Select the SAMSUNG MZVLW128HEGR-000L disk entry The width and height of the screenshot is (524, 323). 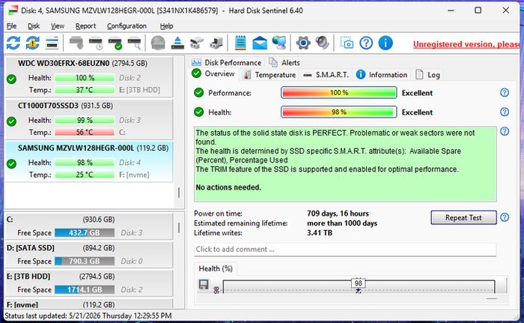click(x=89, y=162)
